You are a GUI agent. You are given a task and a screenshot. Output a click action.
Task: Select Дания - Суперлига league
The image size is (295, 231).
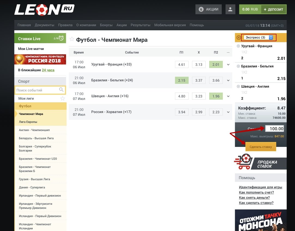click(x=40, y=187)
